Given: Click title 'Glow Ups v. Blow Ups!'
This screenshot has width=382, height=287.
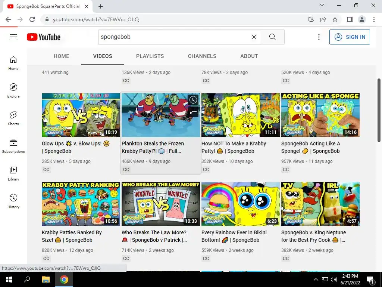Looking at the screenshot, I should 75,147.
